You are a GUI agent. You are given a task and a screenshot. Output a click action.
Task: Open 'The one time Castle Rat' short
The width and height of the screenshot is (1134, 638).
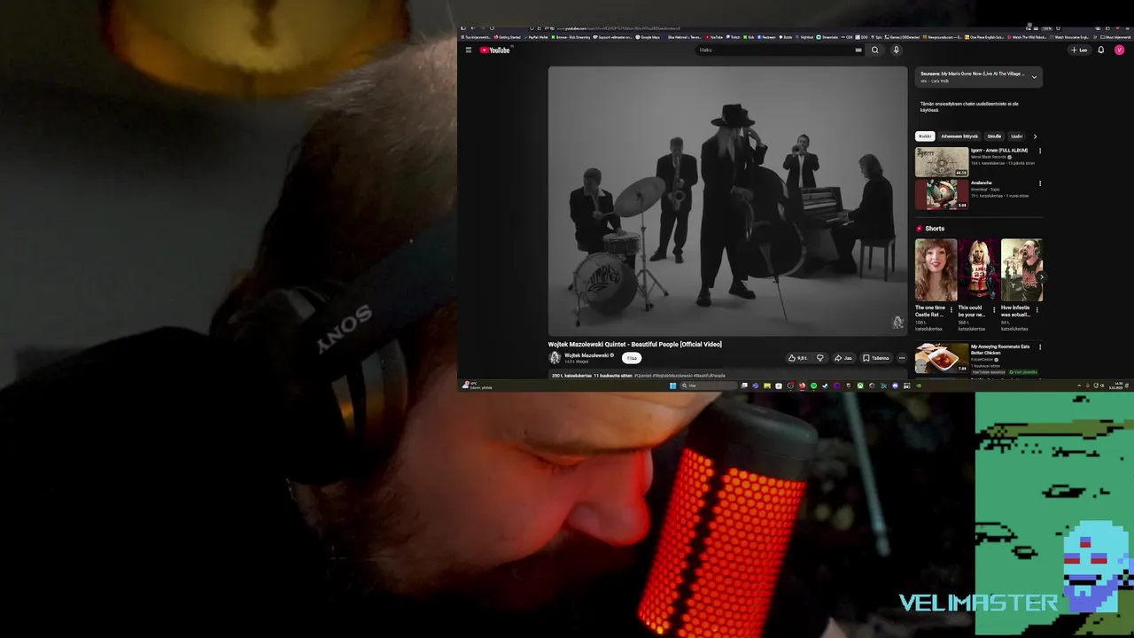point(936,270)
